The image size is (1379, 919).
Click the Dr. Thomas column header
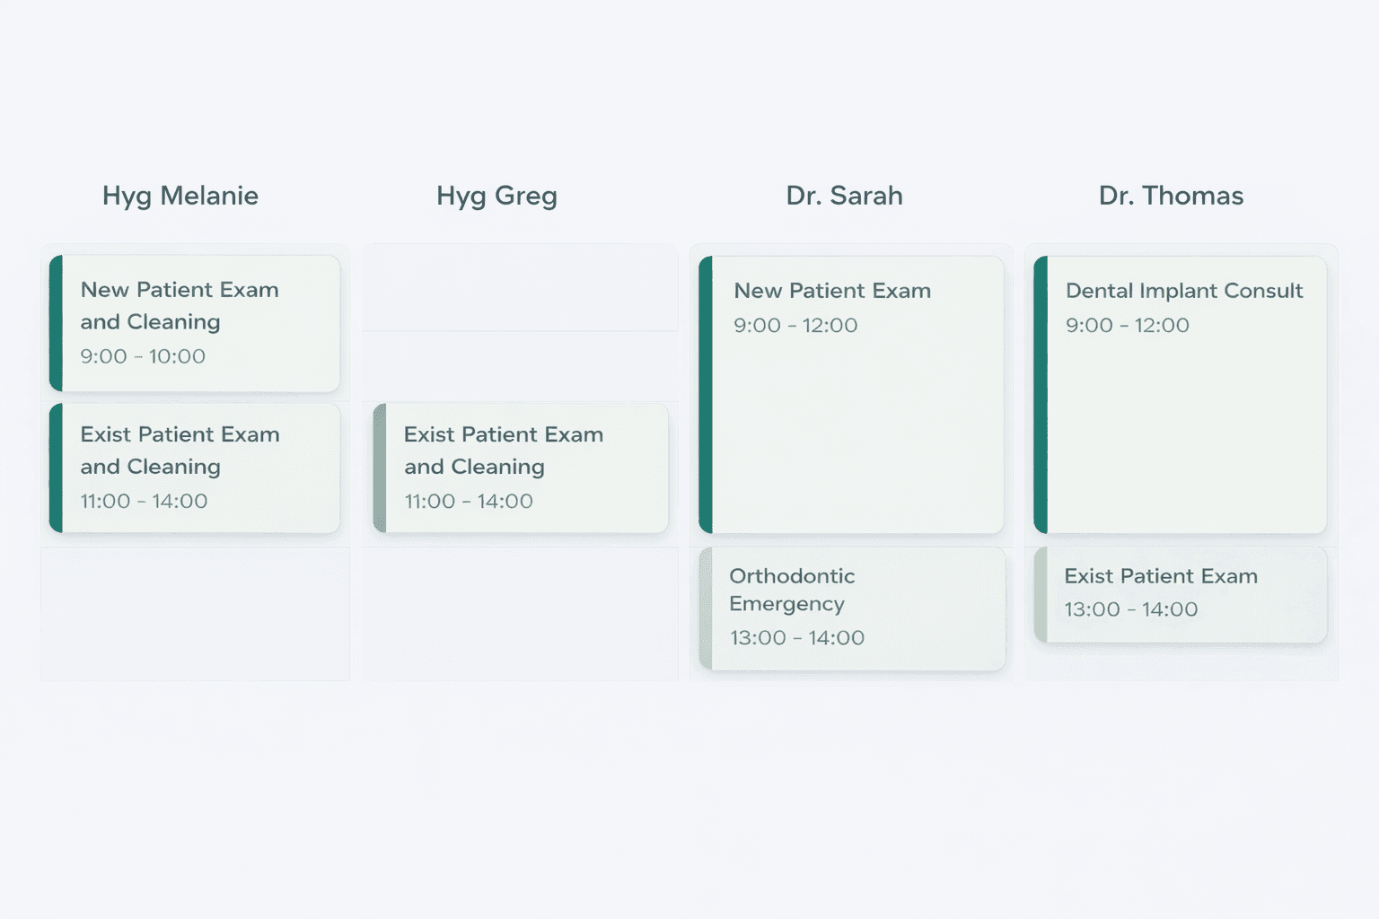(1171, 196)
